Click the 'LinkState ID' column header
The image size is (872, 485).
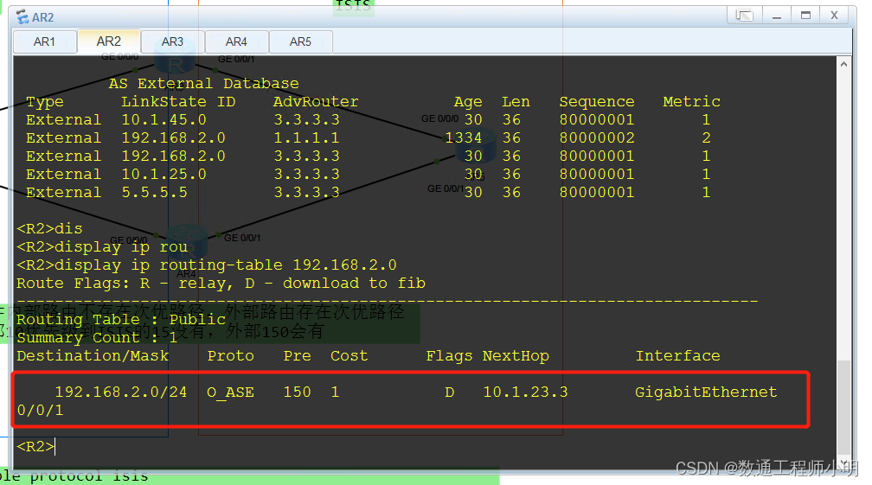pos(178,102)
